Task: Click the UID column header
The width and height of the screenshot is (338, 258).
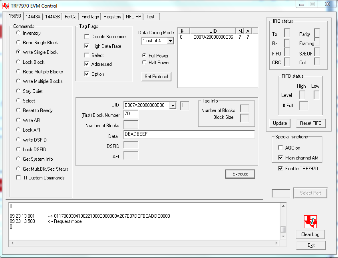Action: [213, 31]
